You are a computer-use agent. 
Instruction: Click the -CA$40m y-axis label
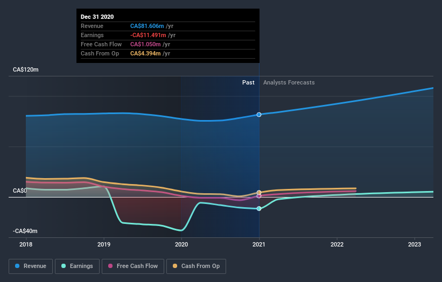click(25, 231)
